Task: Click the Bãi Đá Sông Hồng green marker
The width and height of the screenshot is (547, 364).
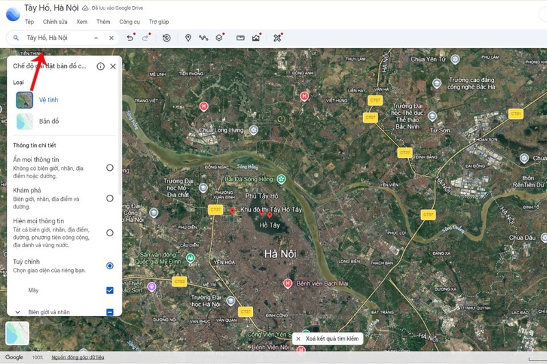Action: (281, 179)
